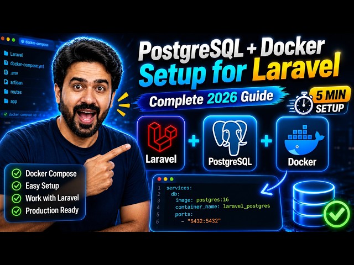Click the 'container_name: laravel_postgres' code line
Screen dimensions: 354x265
coord(222,206)
